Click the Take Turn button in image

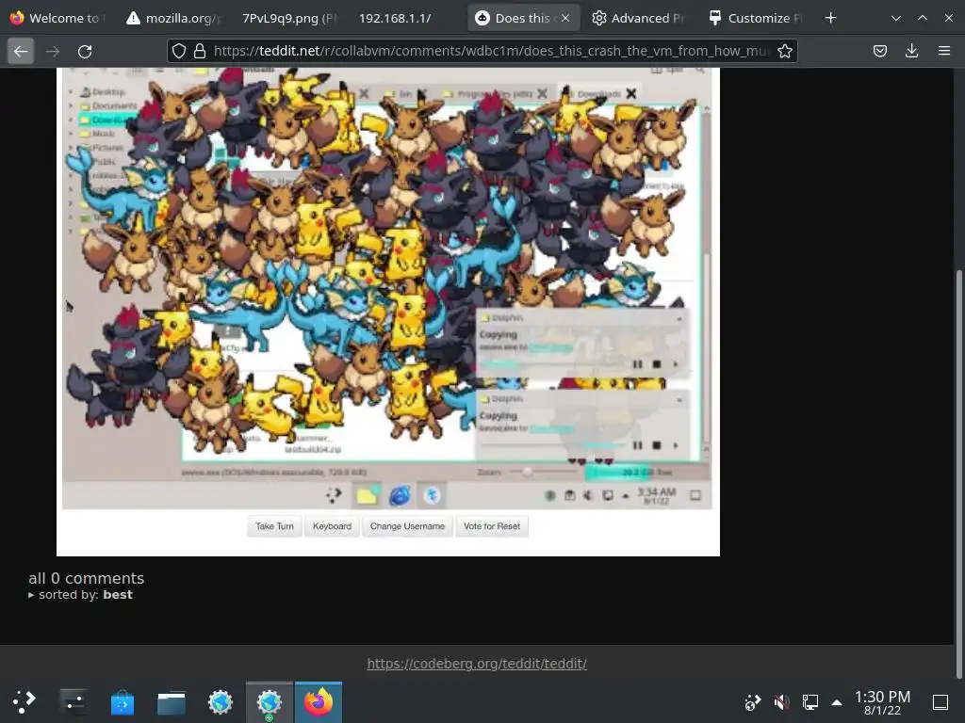tap(274, 526)
